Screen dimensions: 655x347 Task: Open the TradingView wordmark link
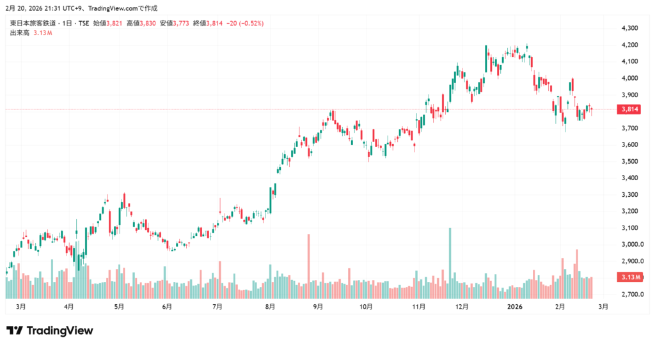[59, 330]
